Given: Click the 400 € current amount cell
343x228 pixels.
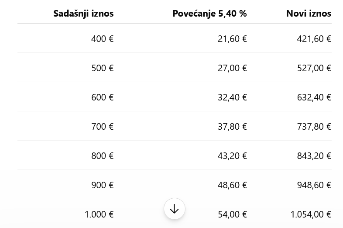Looking at the screenshot, I should [x=103, y=39].
